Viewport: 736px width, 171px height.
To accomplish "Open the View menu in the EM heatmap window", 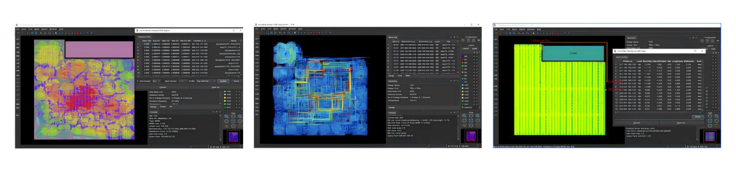I will point(263,29).
